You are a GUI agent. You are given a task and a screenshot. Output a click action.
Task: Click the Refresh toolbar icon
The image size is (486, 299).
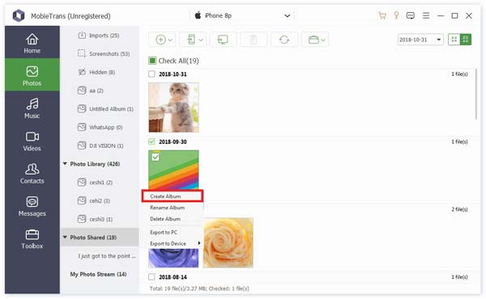(x=284, y=40)
